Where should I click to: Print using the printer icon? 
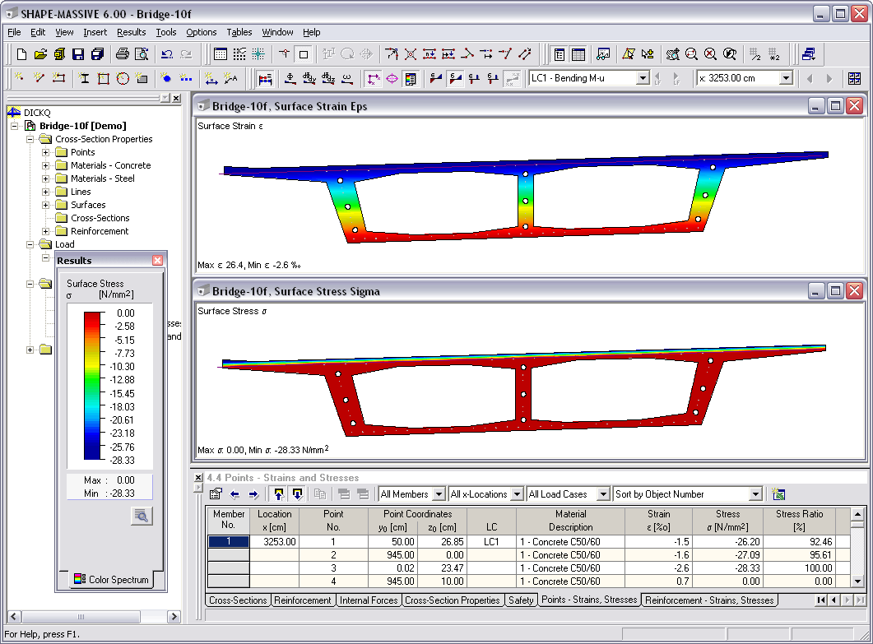(123, 54)
